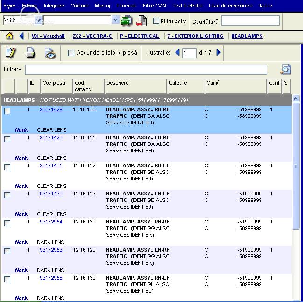Go to the previous illustration arrow

[x=177, y=52]
